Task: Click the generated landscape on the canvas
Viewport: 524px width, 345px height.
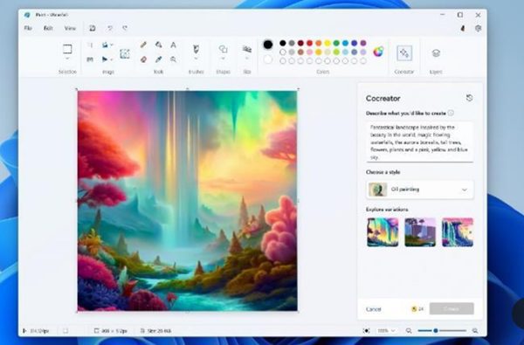Action: (x=188, y=201)
